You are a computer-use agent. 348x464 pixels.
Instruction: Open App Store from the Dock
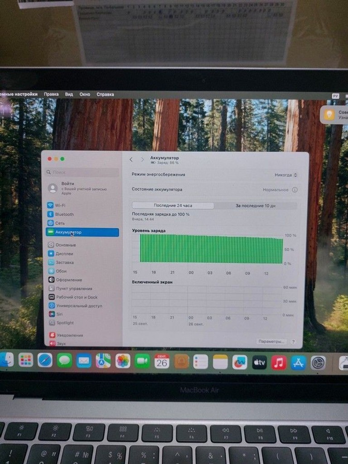click(298, 363)
